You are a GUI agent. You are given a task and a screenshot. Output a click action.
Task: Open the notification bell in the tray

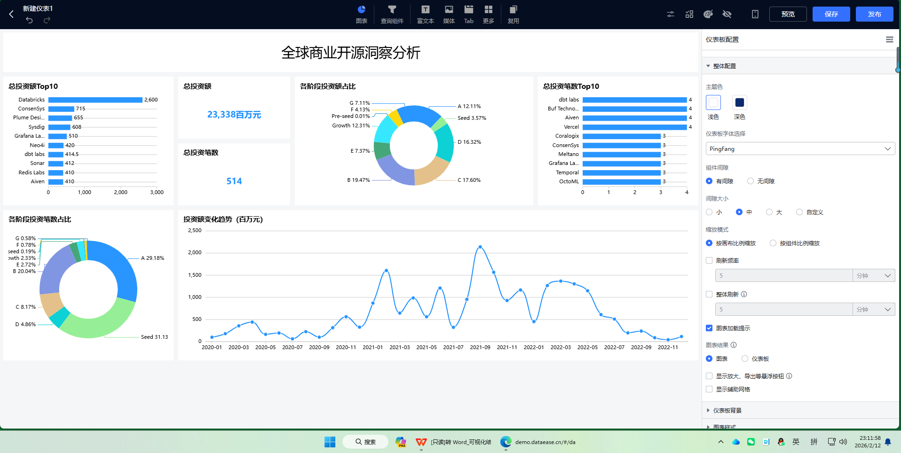tap(888, 442)
